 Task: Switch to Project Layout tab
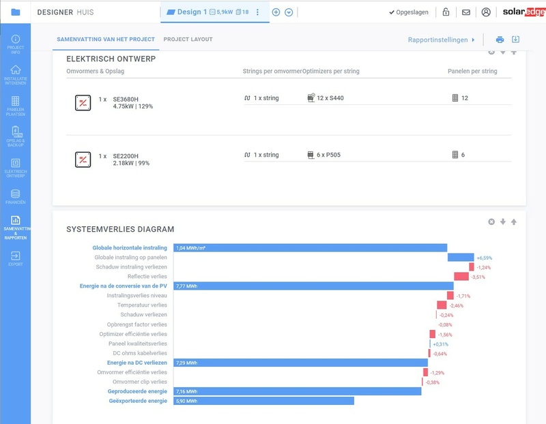coord(188,40)
